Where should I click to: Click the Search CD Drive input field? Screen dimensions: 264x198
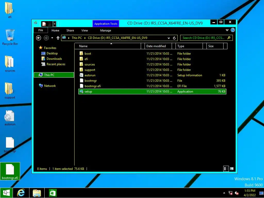[x=204, y=38]
